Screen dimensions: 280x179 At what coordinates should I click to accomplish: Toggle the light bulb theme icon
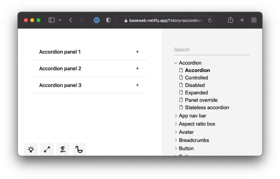[x=31, y=149]
